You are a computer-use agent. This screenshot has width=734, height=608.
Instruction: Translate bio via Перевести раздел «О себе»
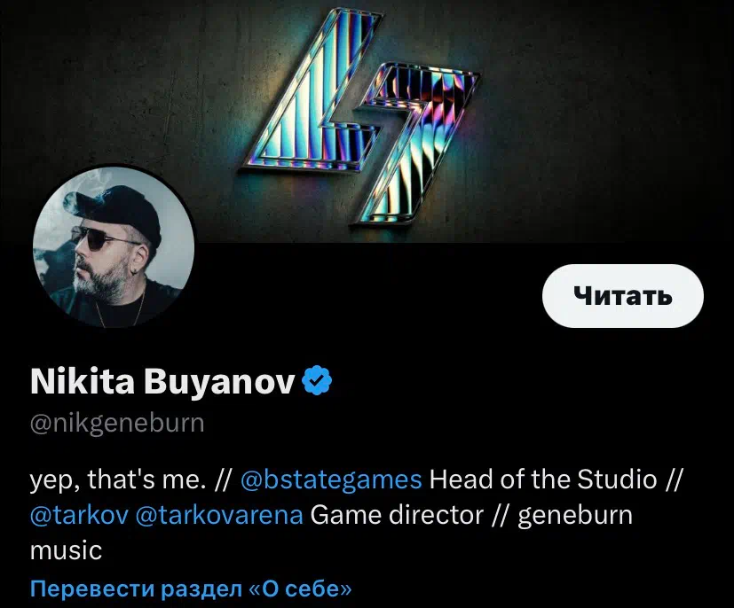coord(191,589)
